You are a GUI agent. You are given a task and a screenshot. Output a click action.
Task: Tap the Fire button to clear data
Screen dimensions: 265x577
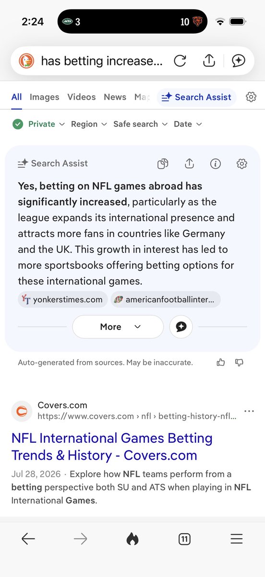(132, 539)
